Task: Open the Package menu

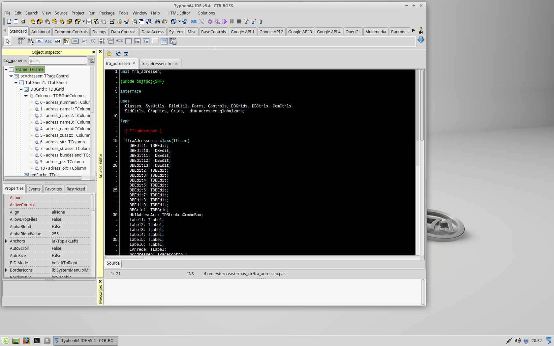Action: 107,13
